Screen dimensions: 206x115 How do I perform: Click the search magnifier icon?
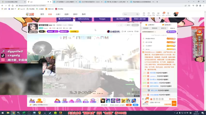[x=137, y=14]
